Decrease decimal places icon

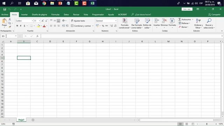click(x=115, y=26)
